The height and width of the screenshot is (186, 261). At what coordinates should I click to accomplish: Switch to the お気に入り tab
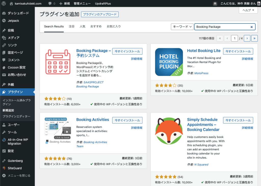tap(114, 26)
